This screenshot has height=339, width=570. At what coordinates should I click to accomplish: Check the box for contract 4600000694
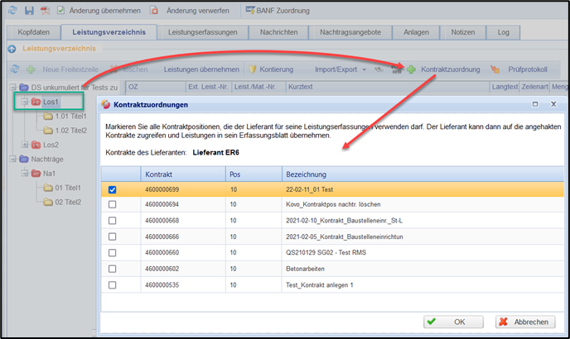[112, 204]
